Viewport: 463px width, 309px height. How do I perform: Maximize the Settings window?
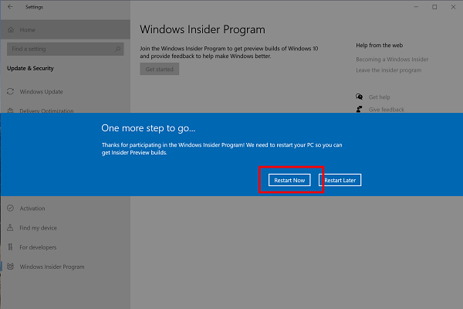(434, 7)
